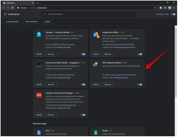The height and width of the screenshot is (138, 178).
Task: Click the vertical scrollbar thumb
Action: point(176,63)
